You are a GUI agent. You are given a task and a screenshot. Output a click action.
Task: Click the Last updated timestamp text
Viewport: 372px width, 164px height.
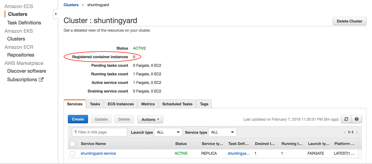pyautogui.click(x=291, y=119)
